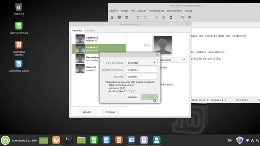Open the file manager folder in taskbar
The image size is (260, 146).
pos(81,140)
